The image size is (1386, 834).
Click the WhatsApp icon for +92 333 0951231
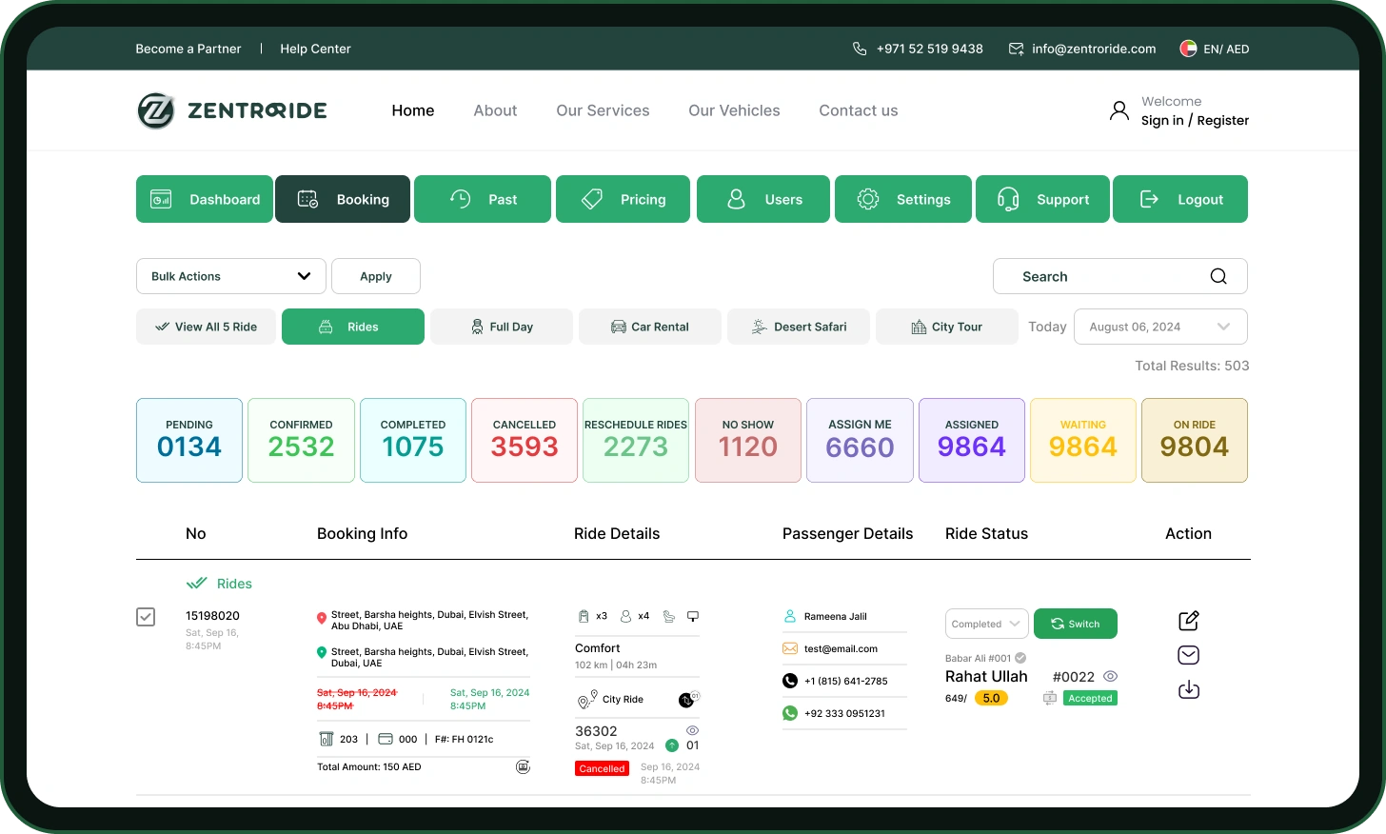tap(790, 713)
